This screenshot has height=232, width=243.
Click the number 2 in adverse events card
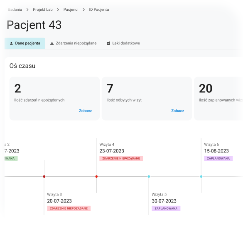(x=18, y=89)
